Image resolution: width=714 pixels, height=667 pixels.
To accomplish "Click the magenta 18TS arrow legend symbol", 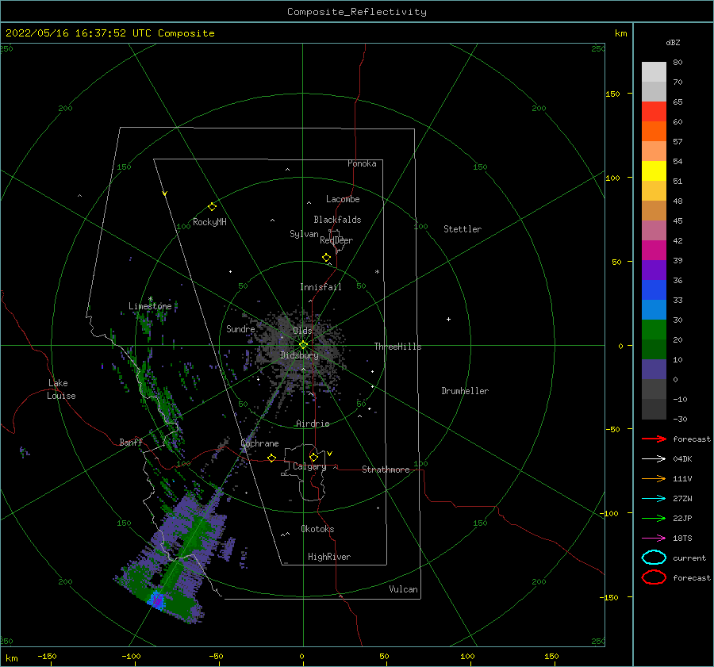I will point(654,539).
